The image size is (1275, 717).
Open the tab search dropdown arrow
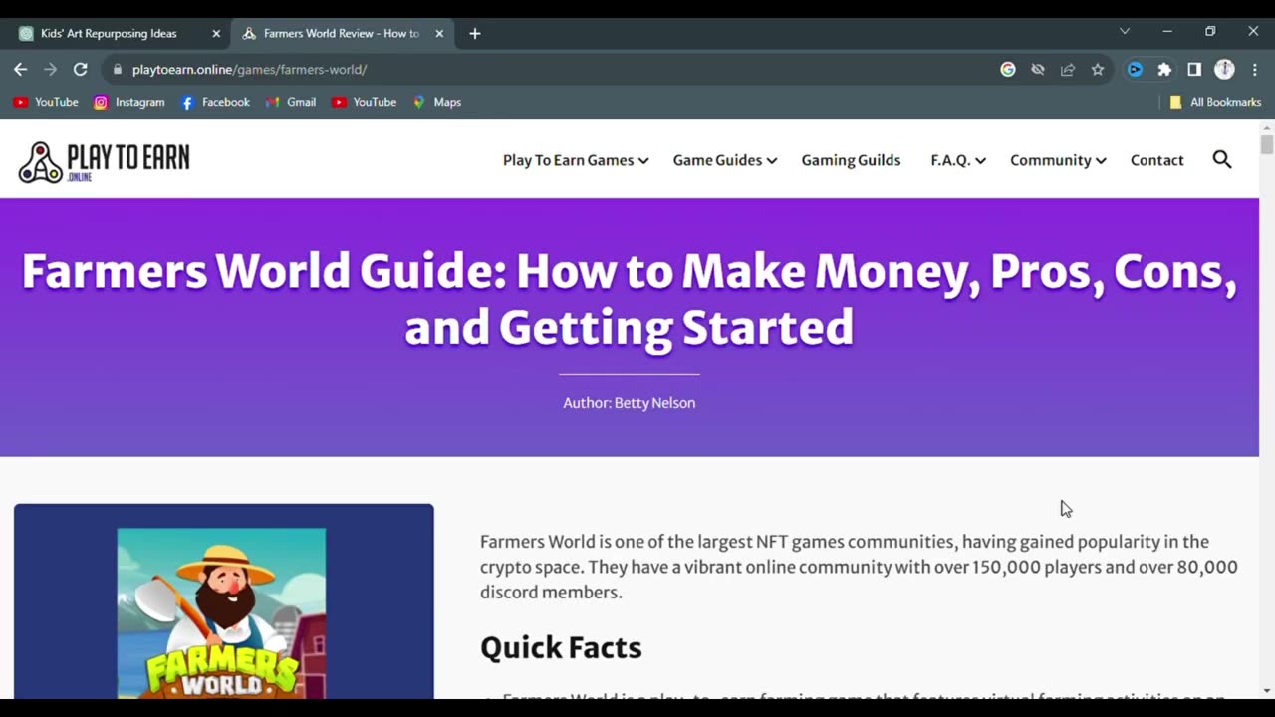click(1125, 32)
